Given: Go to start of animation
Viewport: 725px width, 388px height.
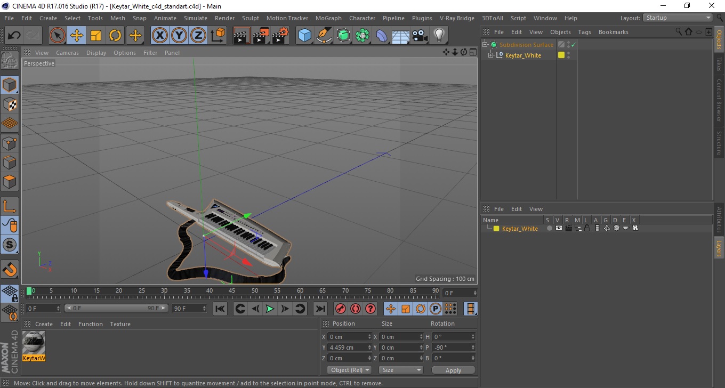Looking at the screenshot, I should click(220, 309).
